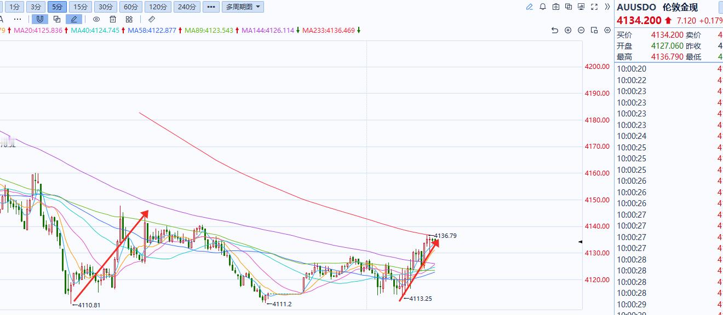Open more drawing tools ellipsis
723x315 pixels.
(18, 19)
